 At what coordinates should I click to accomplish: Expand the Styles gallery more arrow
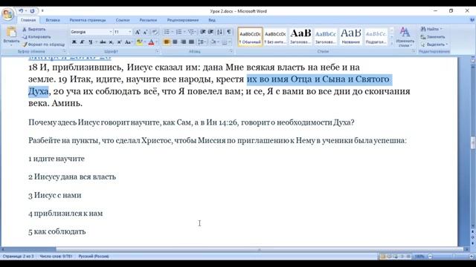click(392, 44)
